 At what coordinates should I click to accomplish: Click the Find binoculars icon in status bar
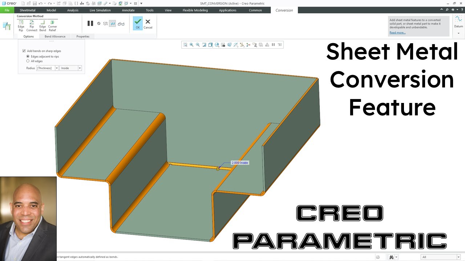pyautogui.click(x=391, y=257)
